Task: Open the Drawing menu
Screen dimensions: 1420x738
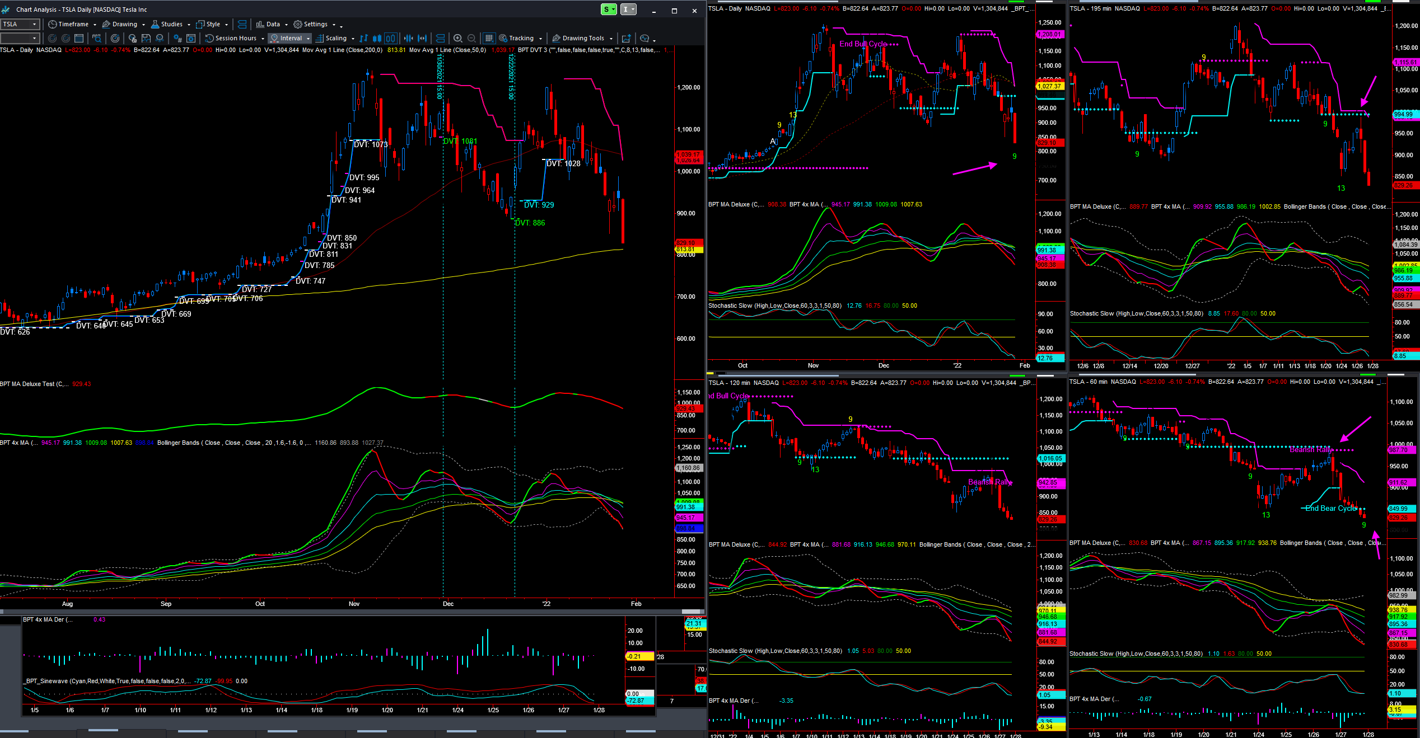Action: click(124, 24)
